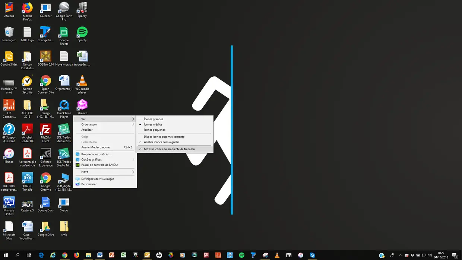
Task: Select the QuickTime Player desktop icon
Action: click(64, 109)
